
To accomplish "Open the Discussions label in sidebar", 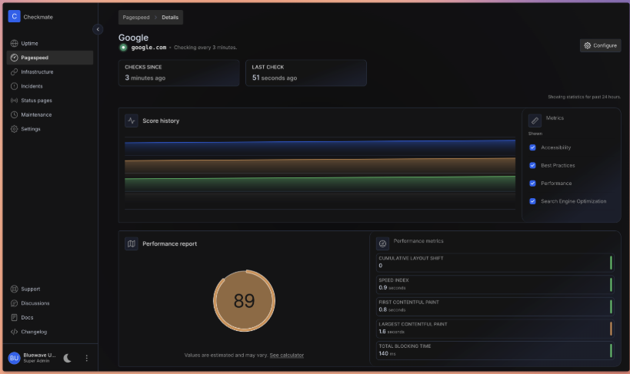I will point(35,303).
